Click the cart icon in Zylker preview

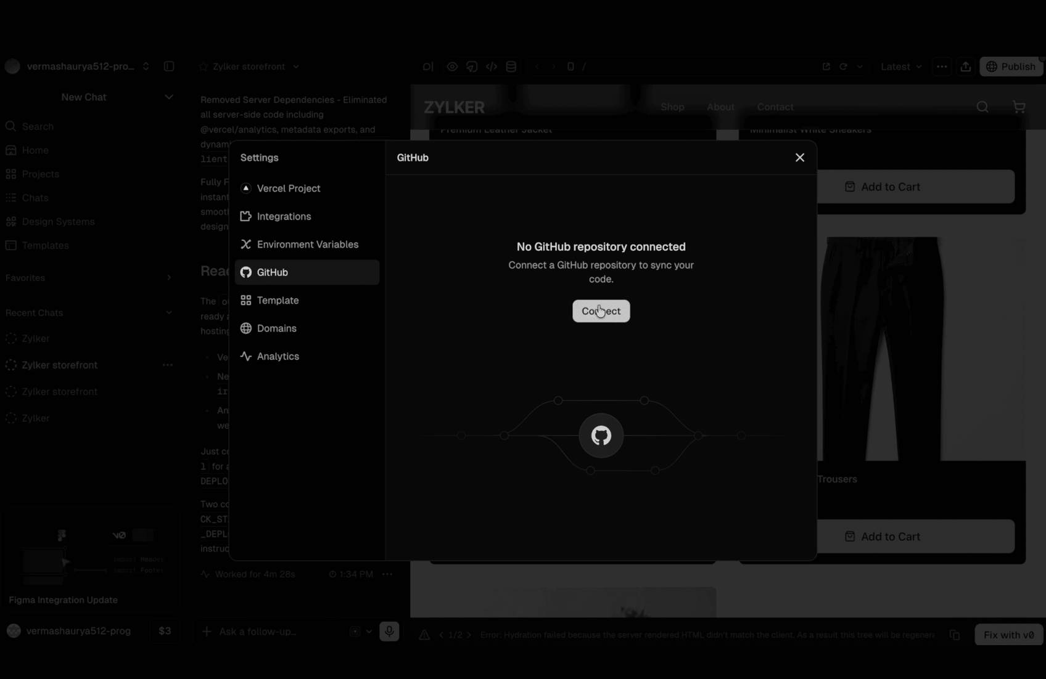(1019, 107)
